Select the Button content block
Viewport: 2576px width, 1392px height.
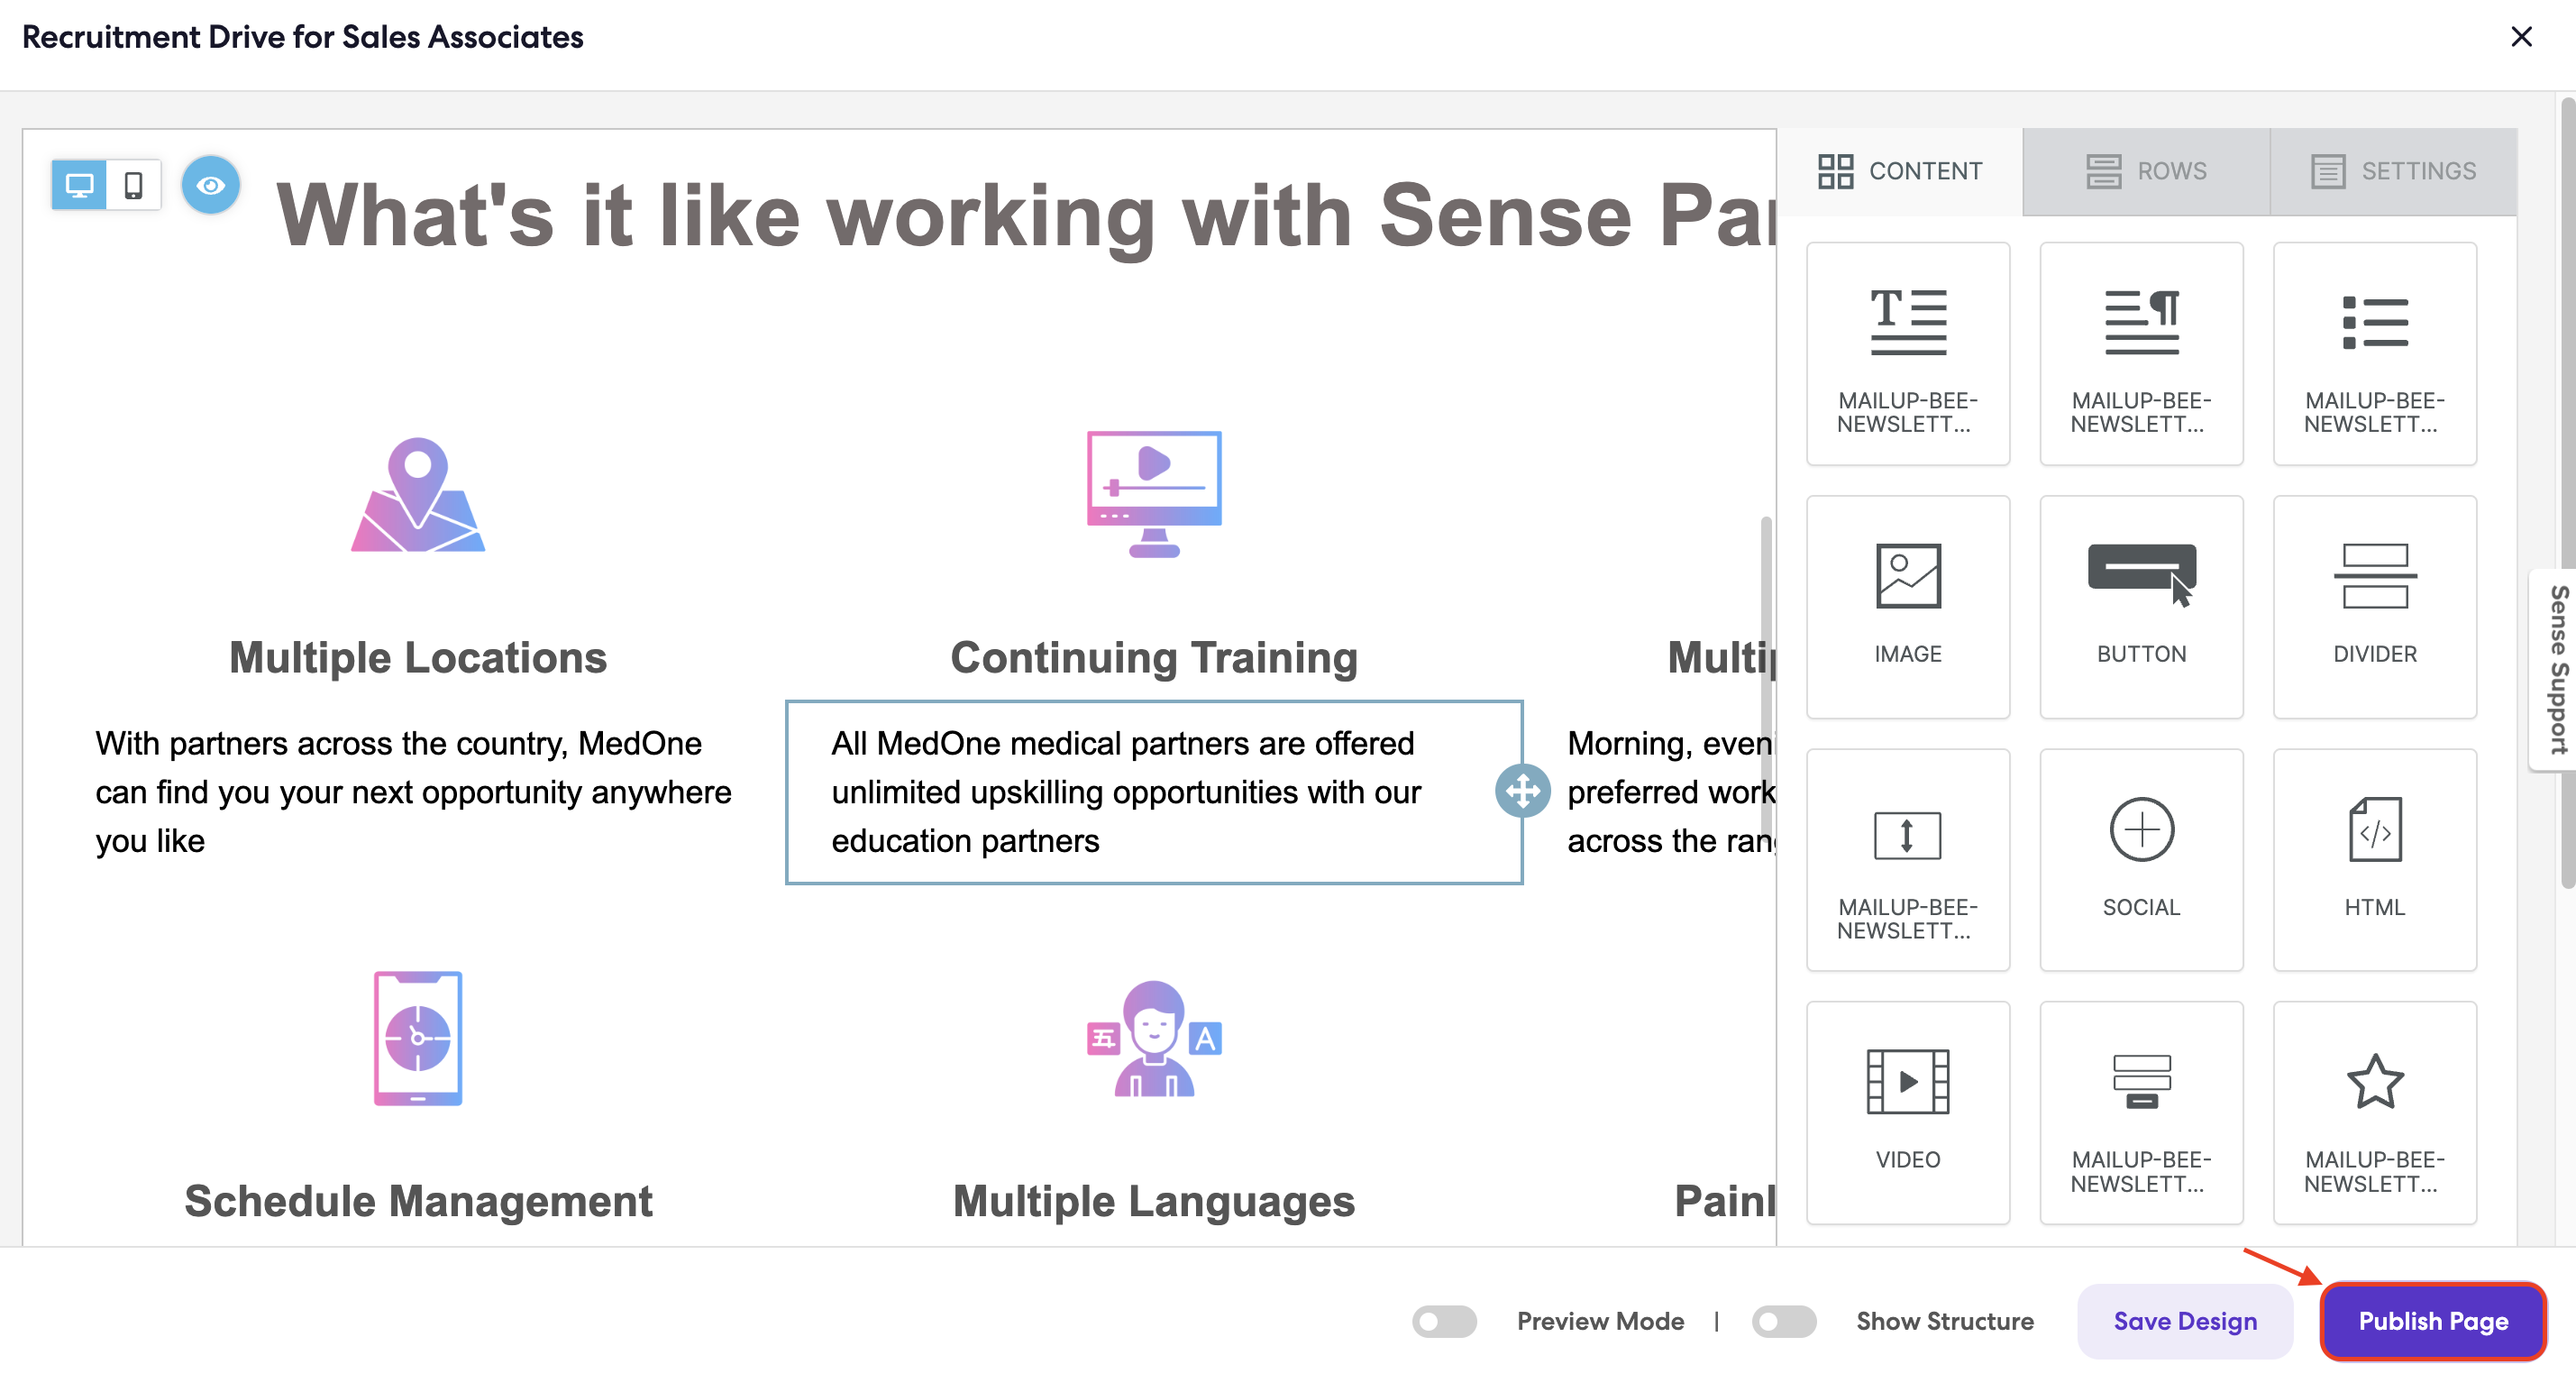click(x=2141, y=606)
